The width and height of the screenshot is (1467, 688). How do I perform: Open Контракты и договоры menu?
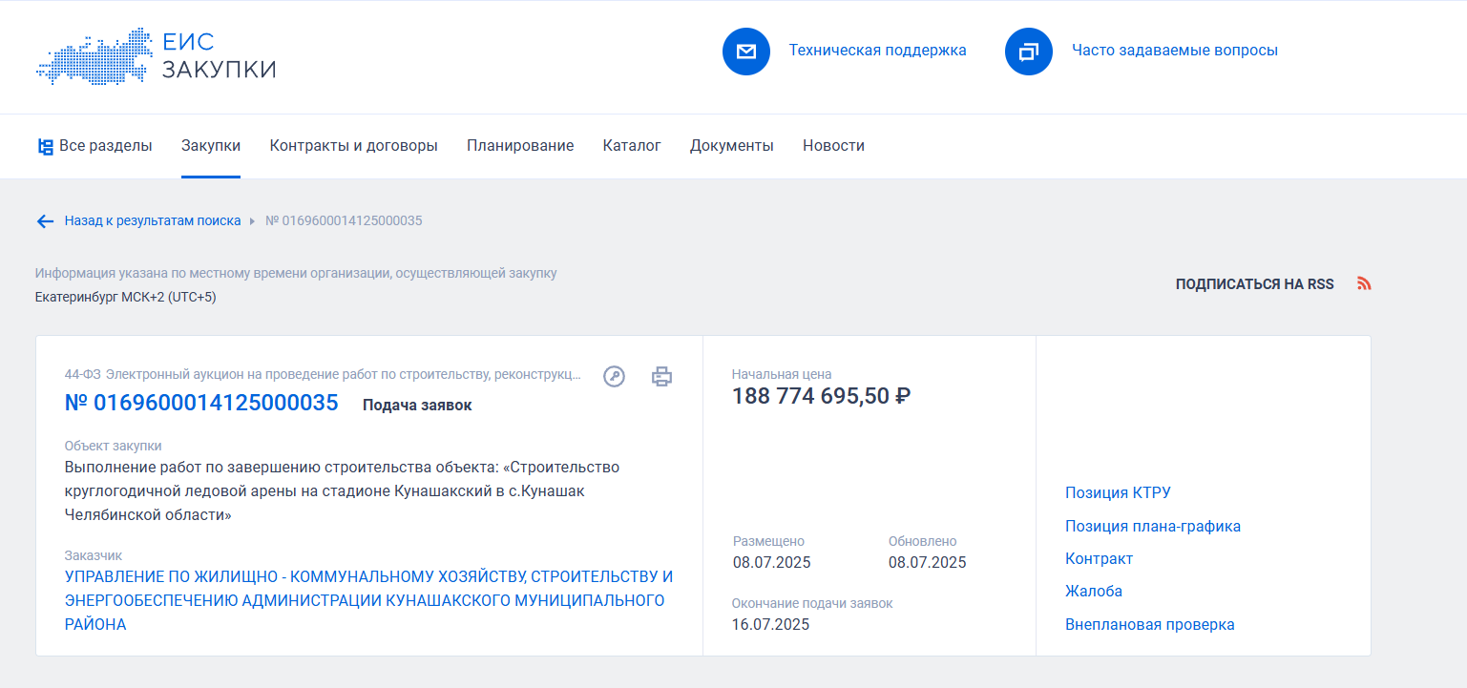tap(353, 146)
